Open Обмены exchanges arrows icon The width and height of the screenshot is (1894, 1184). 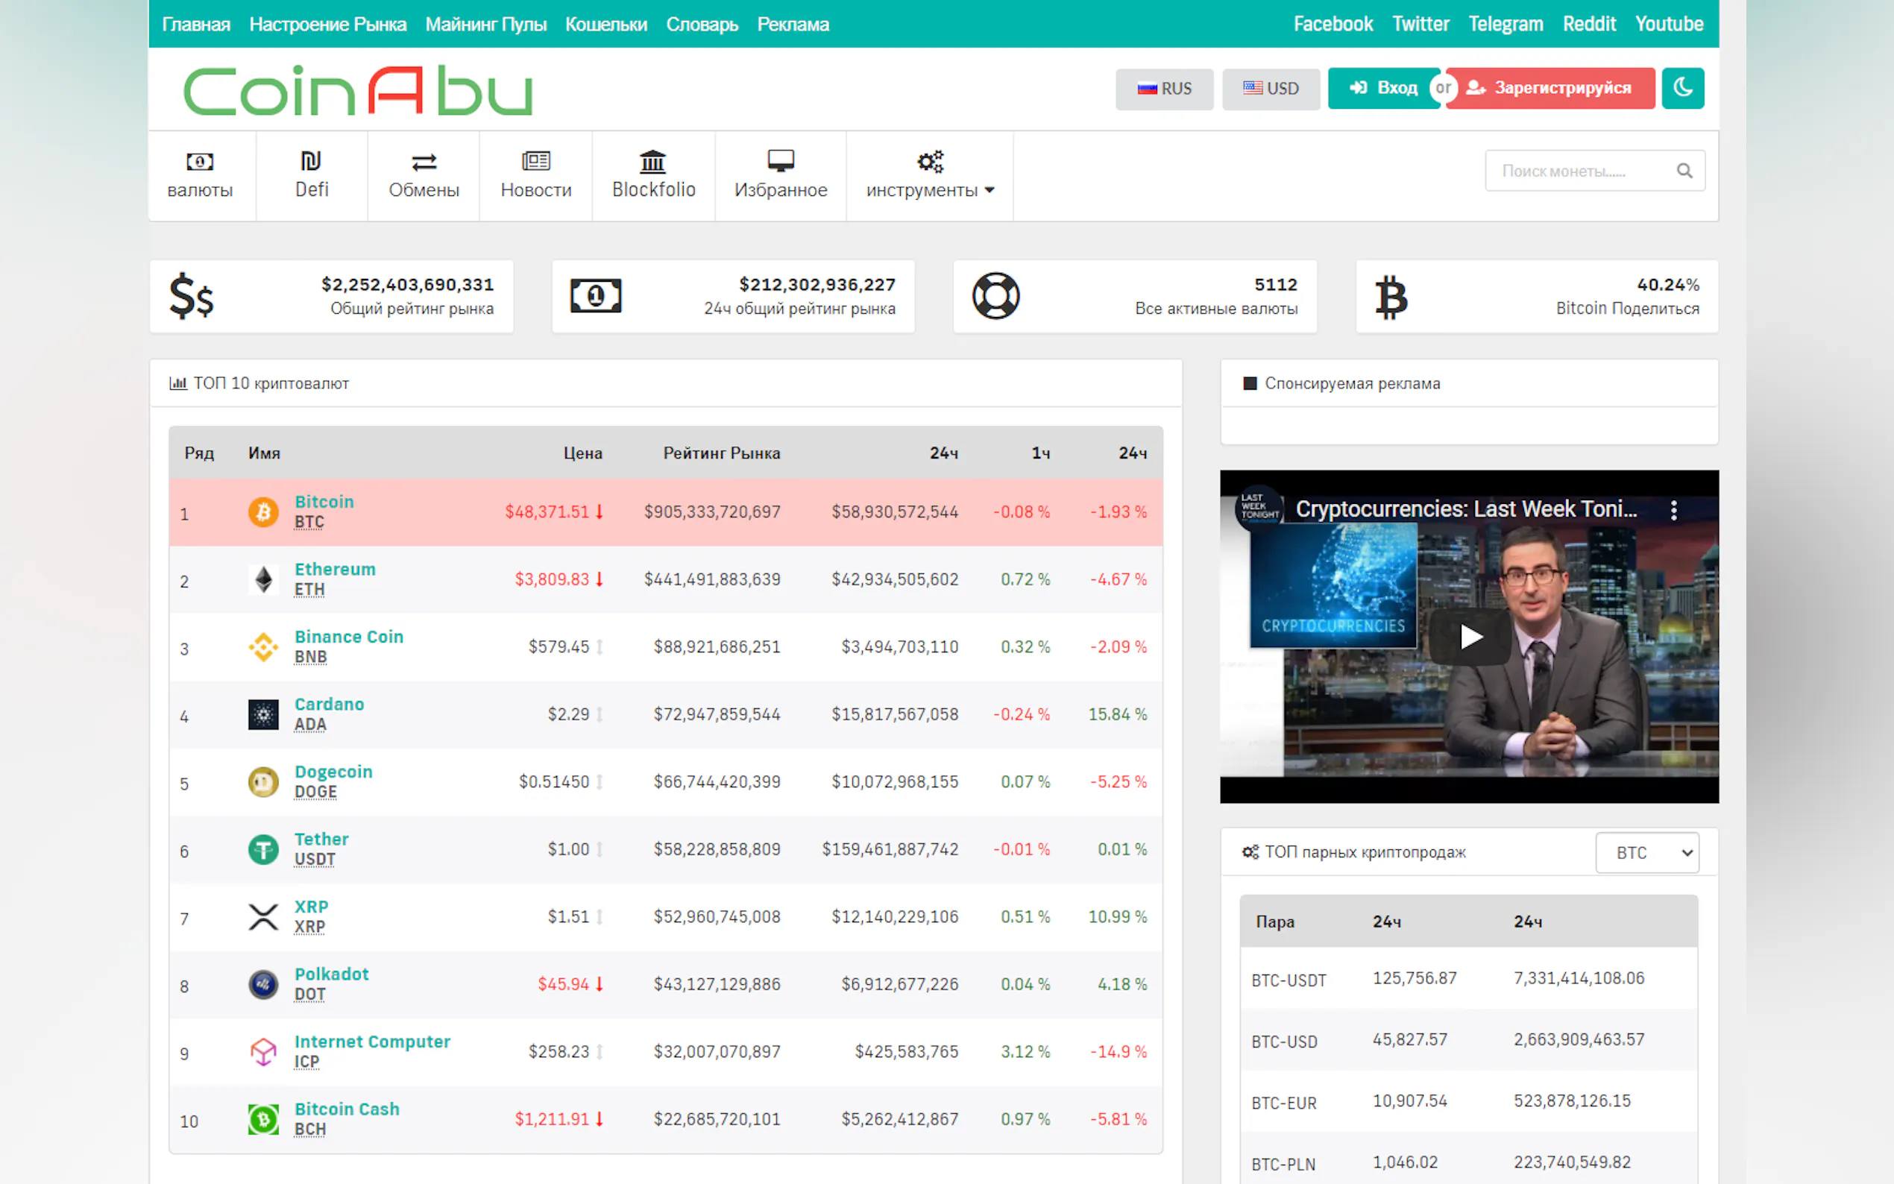click(x=424, y=162)
